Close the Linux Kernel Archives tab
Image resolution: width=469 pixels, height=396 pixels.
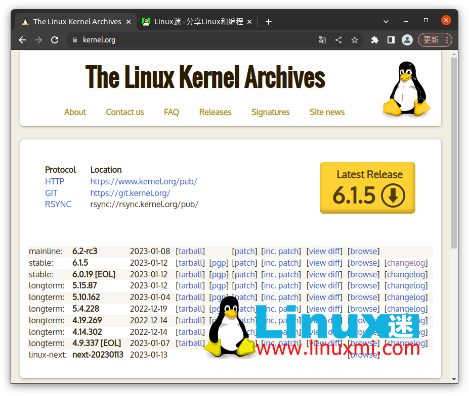coord(129,22)
